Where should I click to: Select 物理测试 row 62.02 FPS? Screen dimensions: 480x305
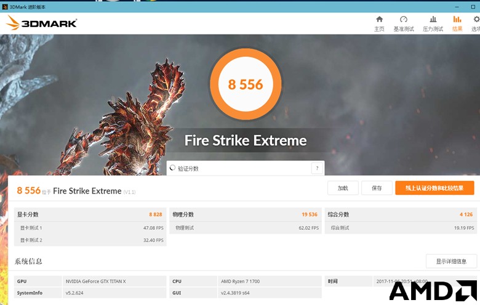click(x=245, y=228)
